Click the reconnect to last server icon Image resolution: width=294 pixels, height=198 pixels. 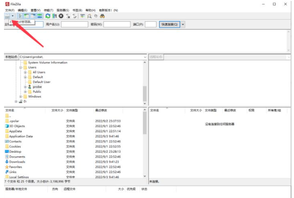[x=74, y=16]
